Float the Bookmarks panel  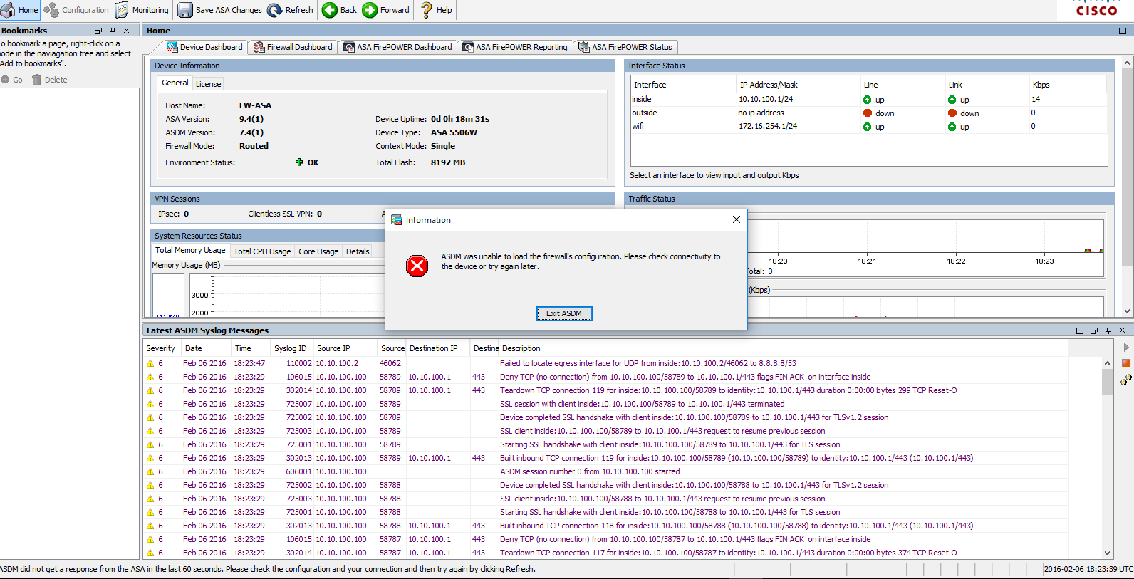pyautogui.click(x=98, y=31)
